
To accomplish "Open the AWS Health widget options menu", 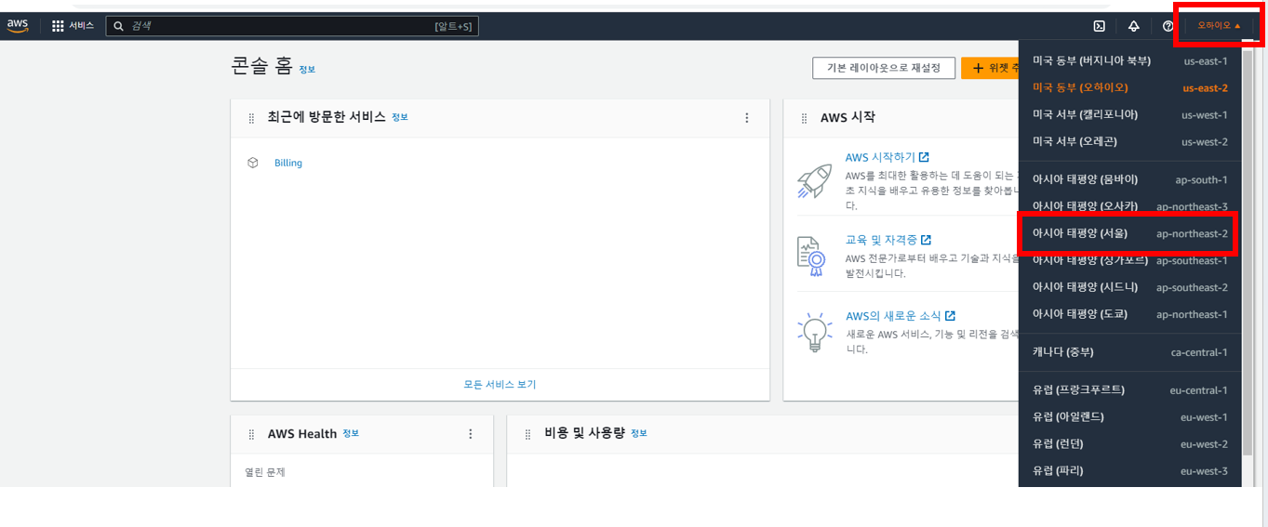I will [x=470, y=434].
